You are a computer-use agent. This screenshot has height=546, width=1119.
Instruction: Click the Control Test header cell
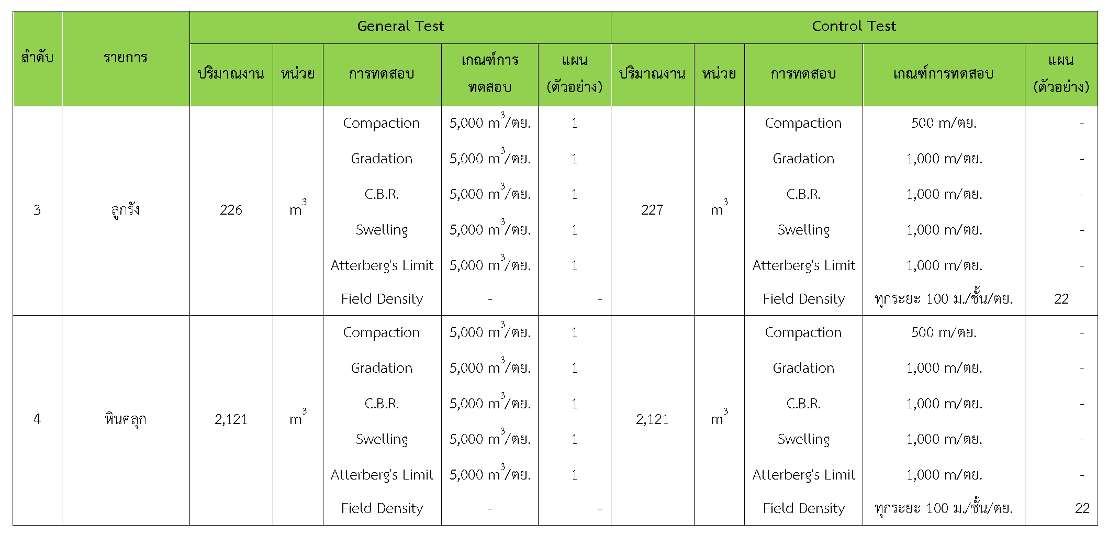click(x=854, y=26)
